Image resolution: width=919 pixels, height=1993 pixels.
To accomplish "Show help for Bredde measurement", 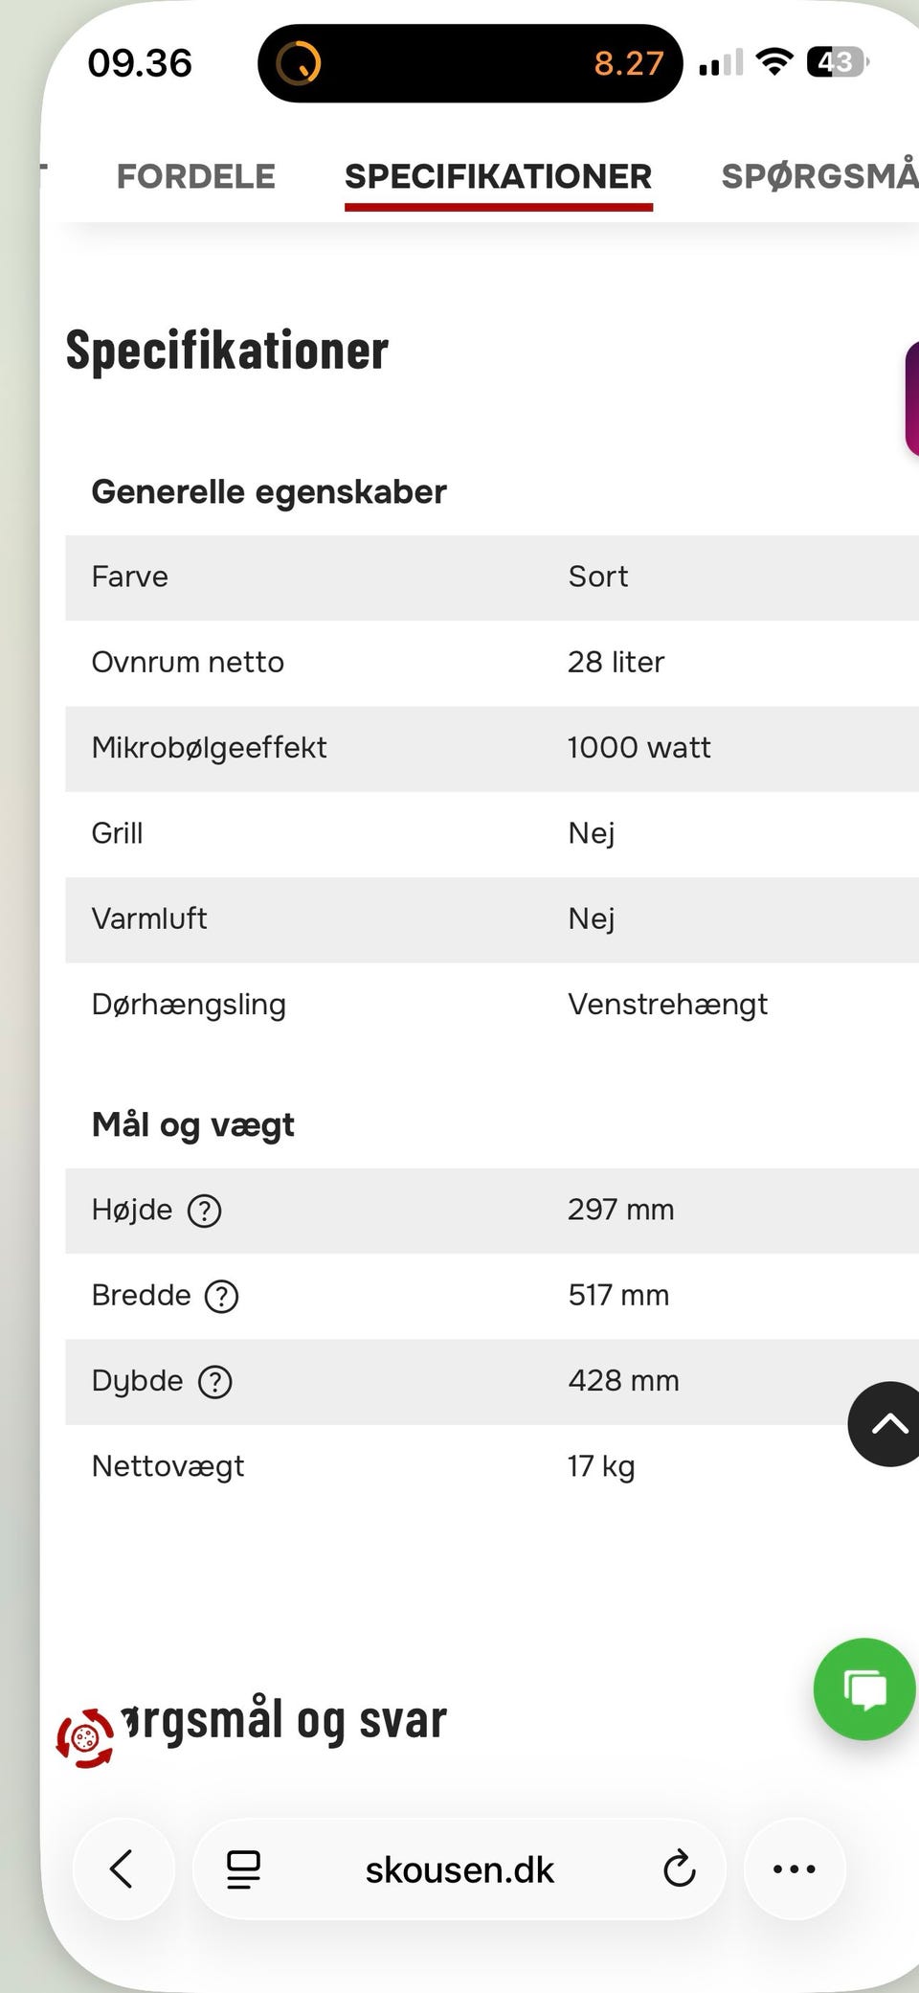I will [x=222, y=1296].
